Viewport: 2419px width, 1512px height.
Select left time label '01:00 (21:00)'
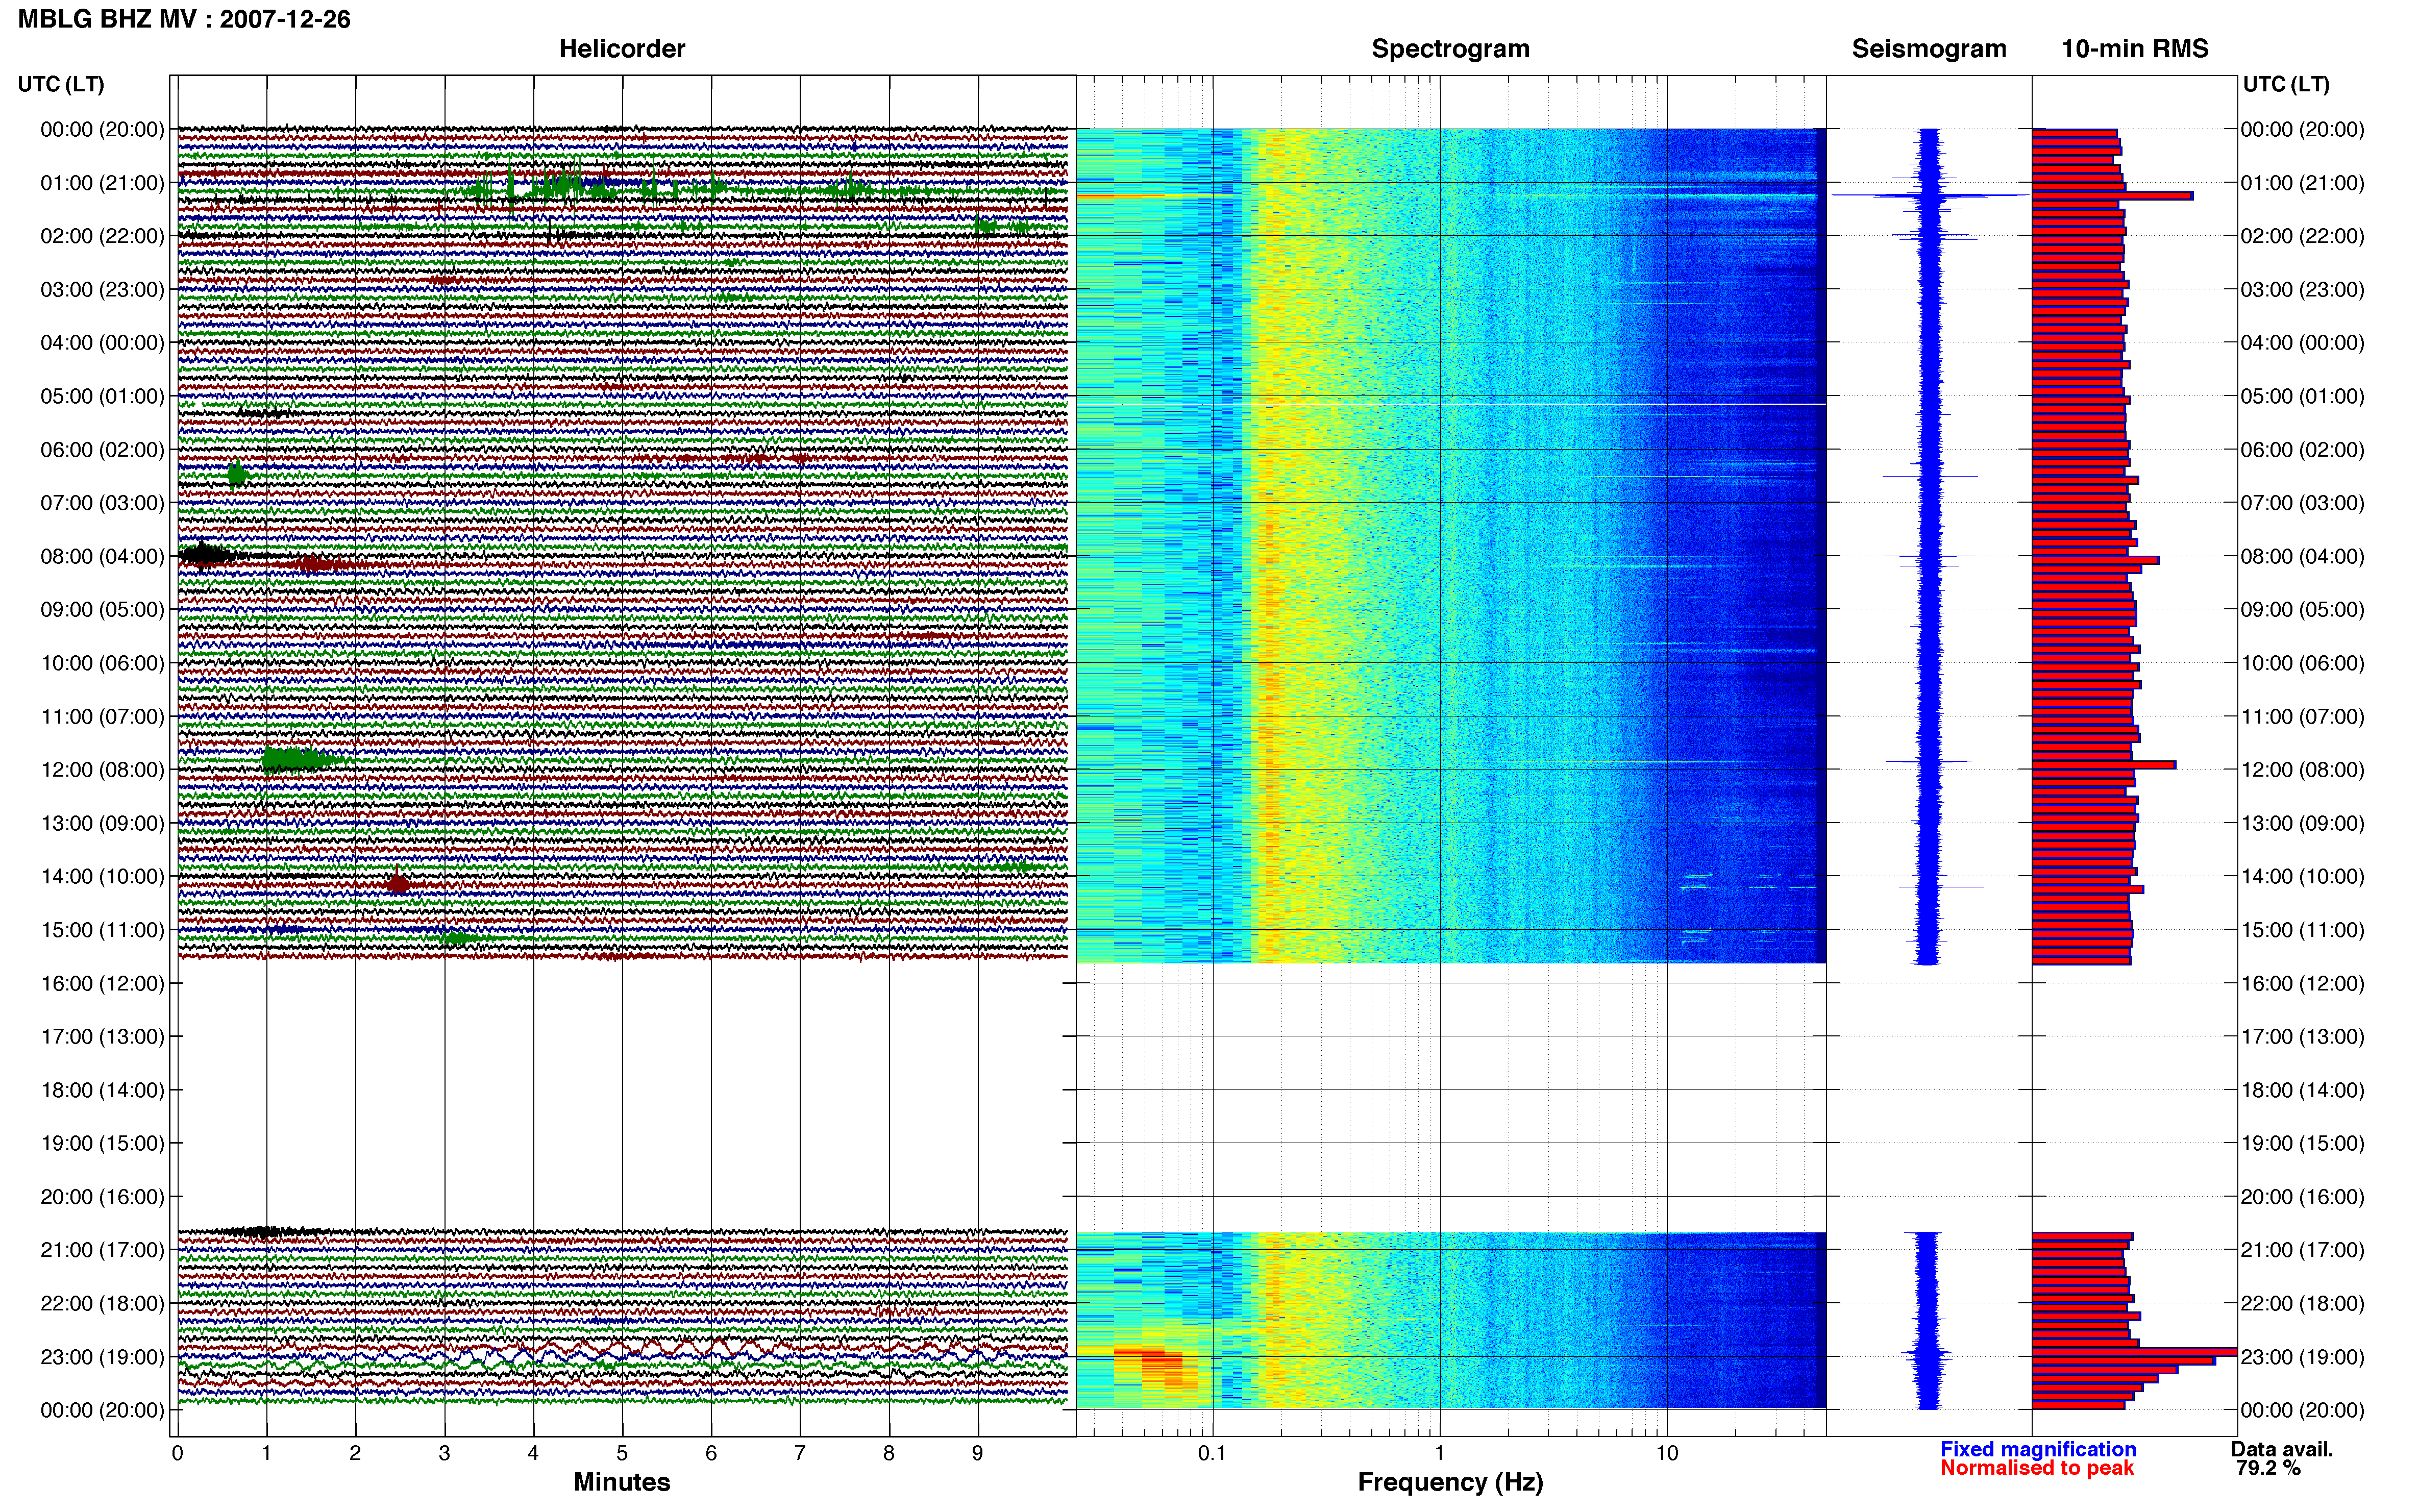[x=102, y=183]
